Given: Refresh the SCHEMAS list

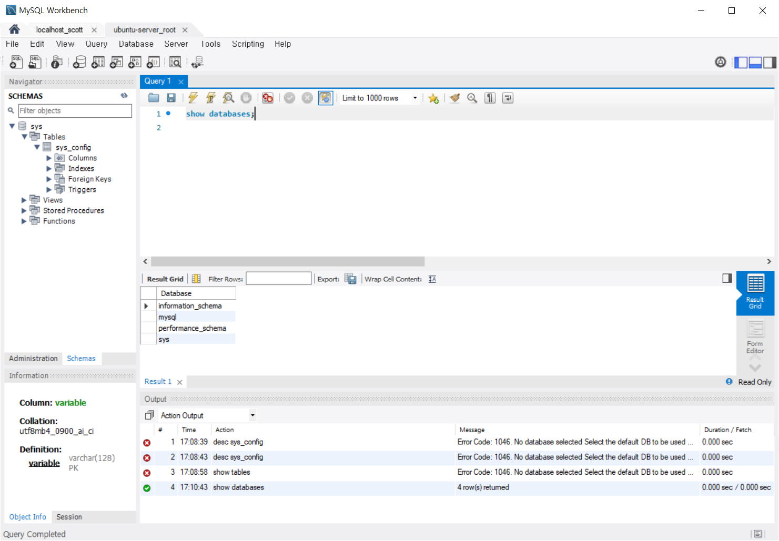Looking at the screenshot, I should tap(124, 96).
